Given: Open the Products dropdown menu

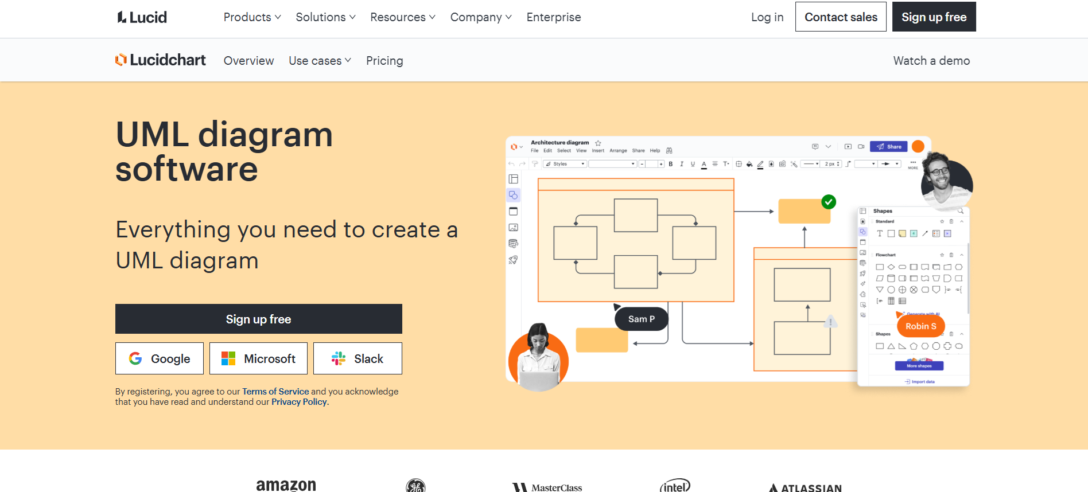Looking at the screenshot, I should pos(252,17).
